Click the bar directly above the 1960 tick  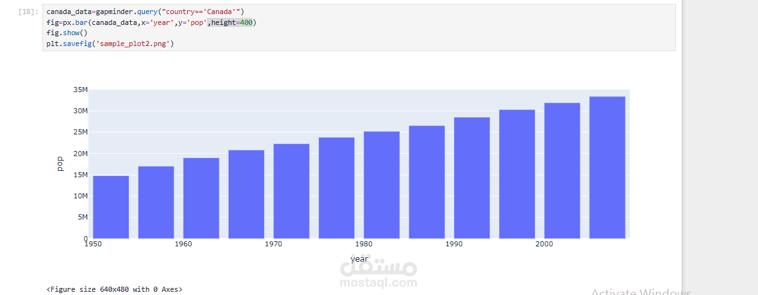click(201, 198)
